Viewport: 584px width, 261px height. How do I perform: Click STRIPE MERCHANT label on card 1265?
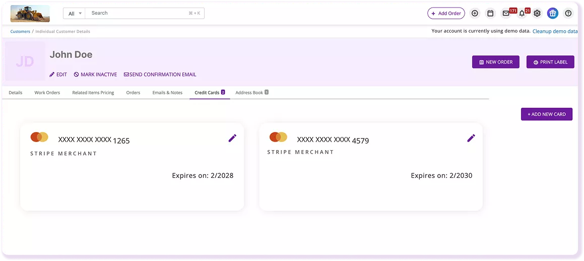(x=63, y=153)
